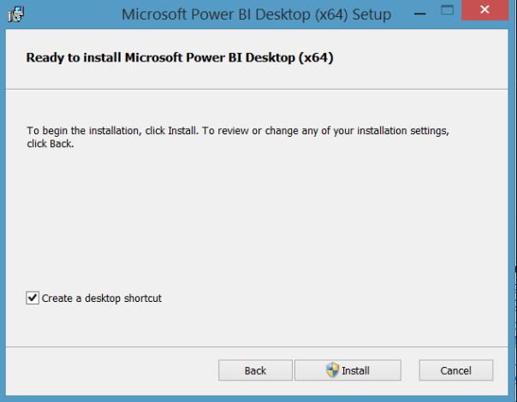Click the 'To begin the installation' instruction text
The width and height of the screenshot is (517, 402).
point(238,137)
